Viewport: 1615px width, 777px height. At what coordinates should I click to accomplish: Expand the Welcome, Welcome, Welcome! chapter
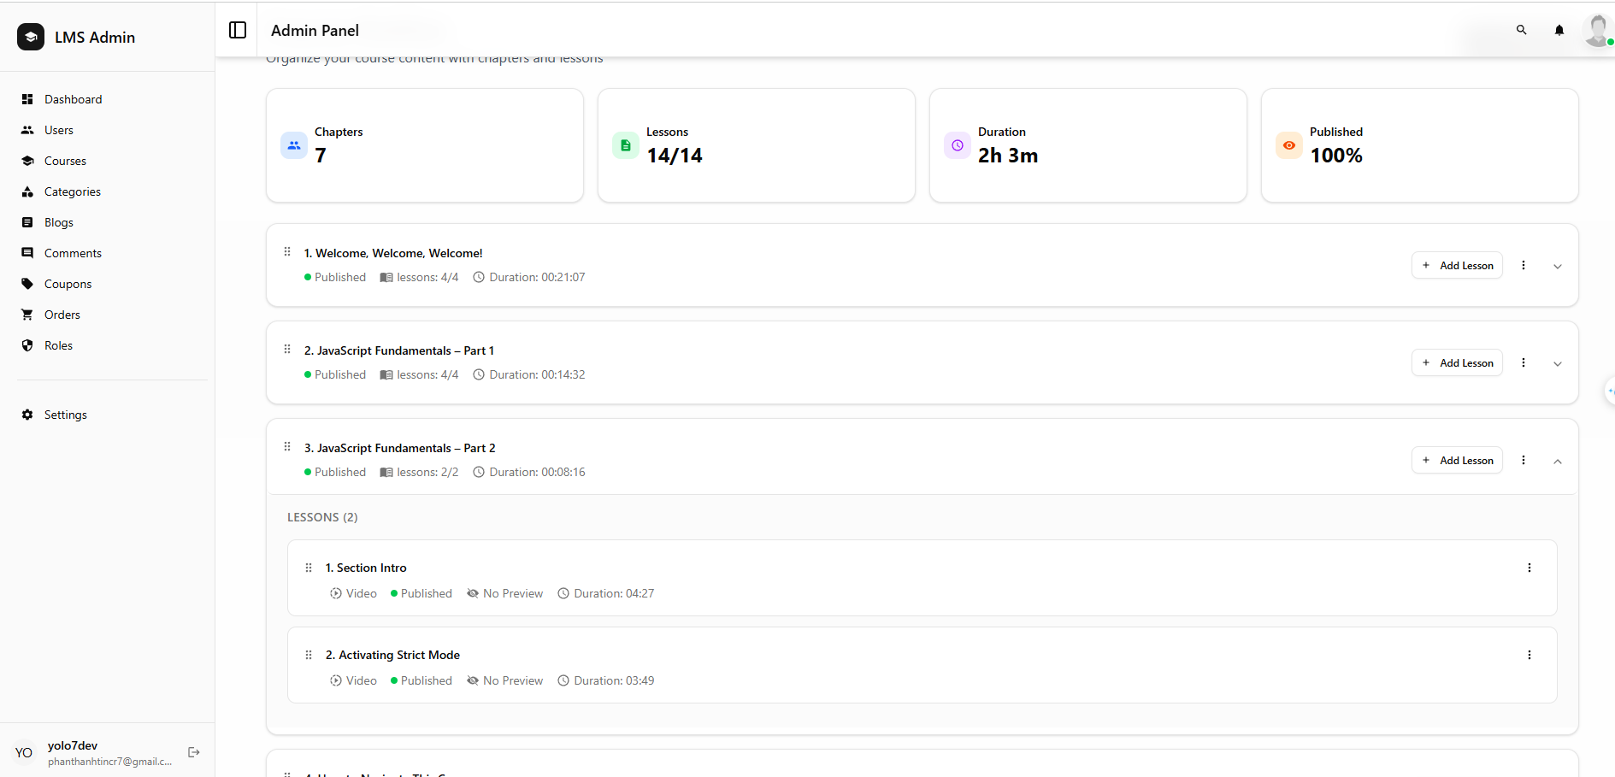click(1557, 266)
